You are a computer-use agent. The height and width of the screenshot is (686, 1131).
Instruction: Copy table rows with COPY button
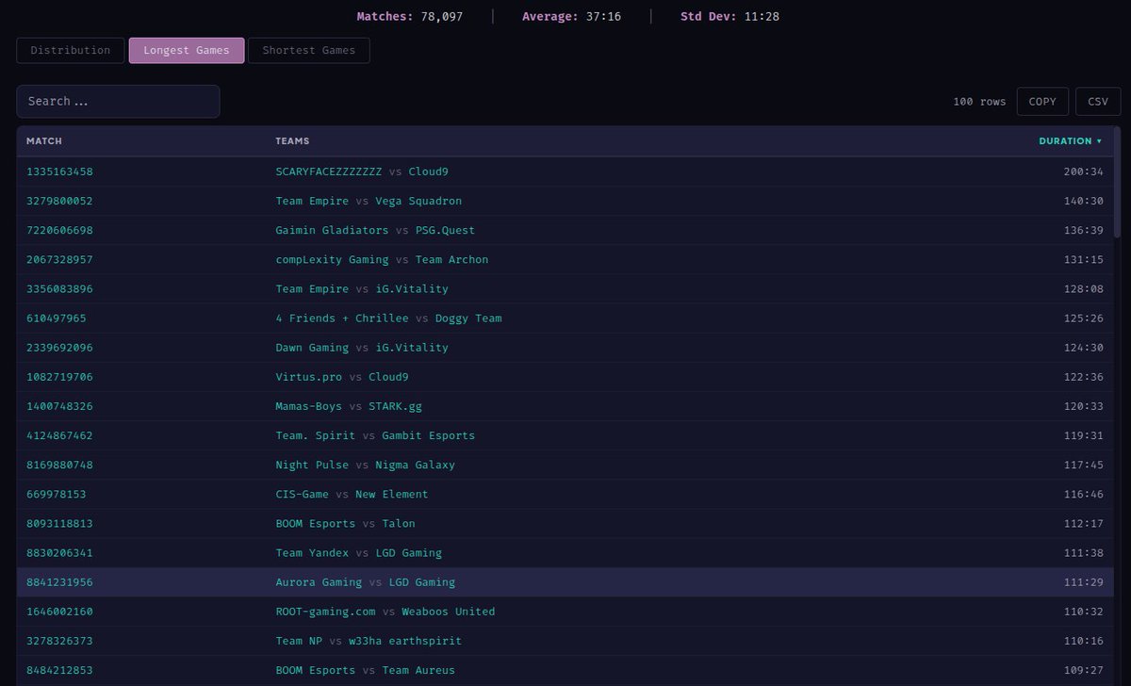click(1042, 101)
